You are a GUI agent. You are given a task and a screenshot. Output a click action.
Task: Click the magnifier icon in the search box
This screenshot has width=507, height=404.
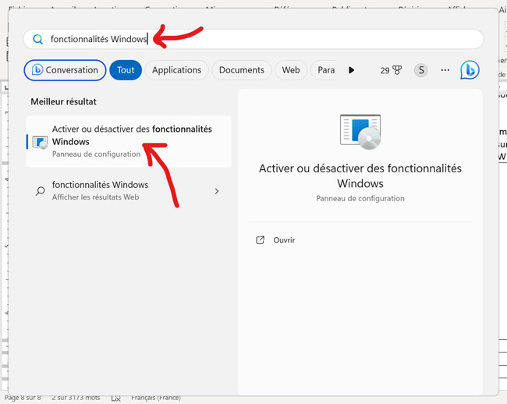pyautogui.click(x=37, y=39)
